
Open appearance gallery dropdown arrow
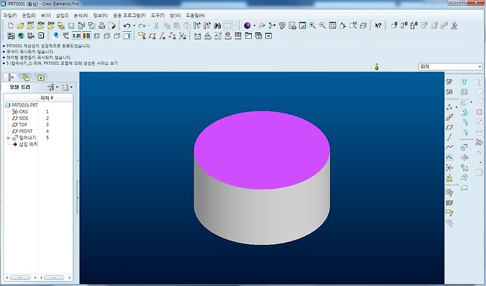pos(254,26)
